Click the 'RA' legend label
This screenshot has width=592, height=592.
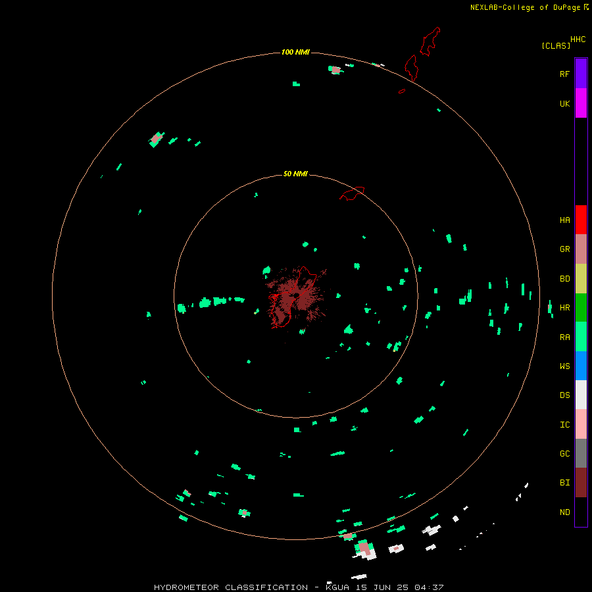click(x=564, y=337)
